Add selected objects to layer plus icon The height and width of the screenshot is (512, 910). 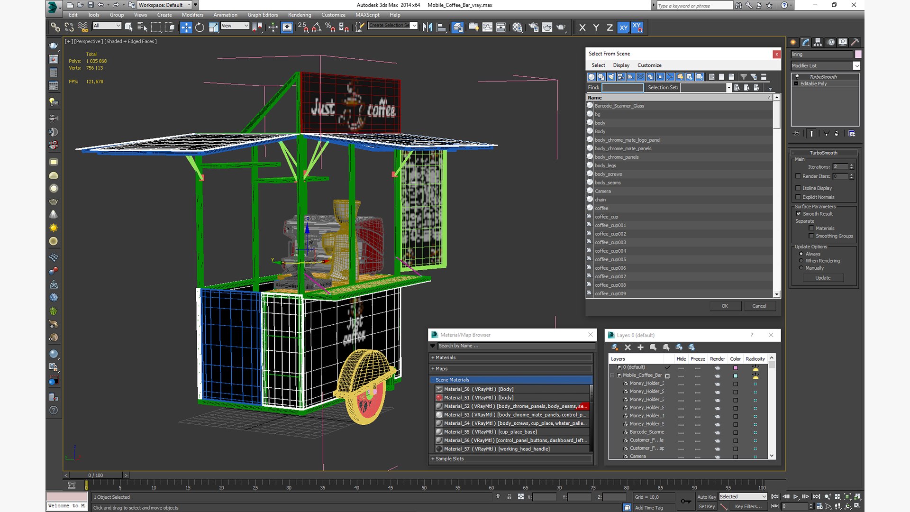[x=640, y=347]
